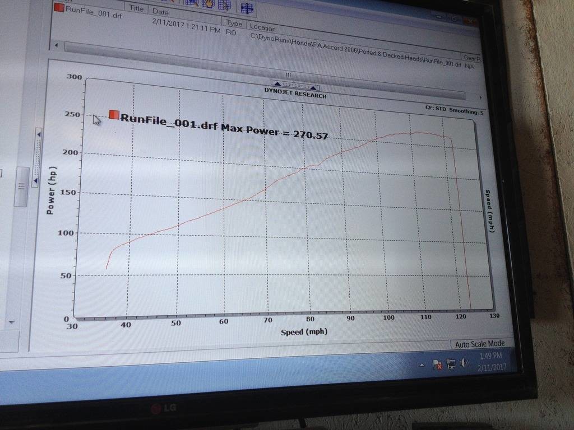This screenshot has height=430, width=574.
Task: Click upper triangle of vertical axis slider
Action: 39,135
